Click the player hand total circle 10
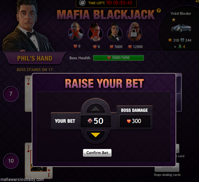 pos(11,161)
